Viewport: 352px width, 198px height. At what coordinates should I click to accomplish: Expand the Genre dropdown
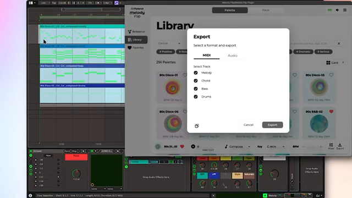pos(169,43)
